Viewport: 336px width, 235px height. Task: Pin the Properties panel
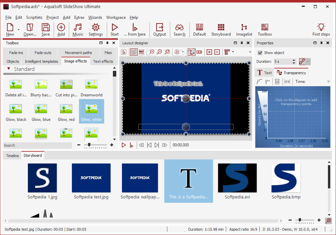(x=321, y=43)
